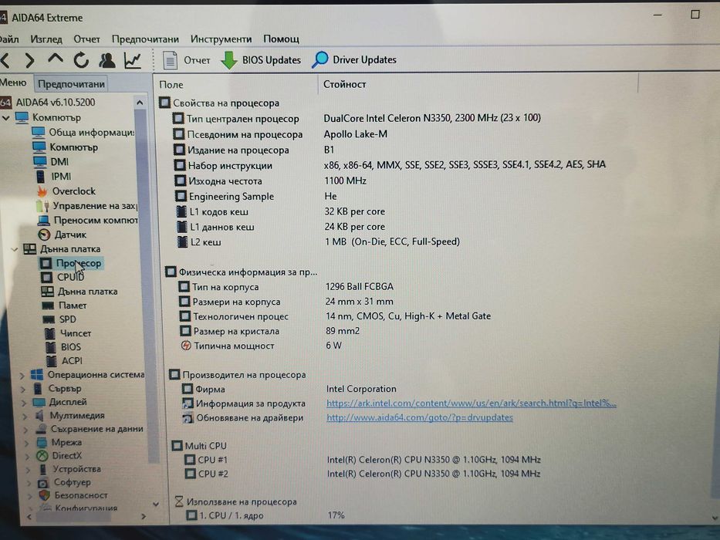Viewport: 720px width, 540px height.
Task: Click the Технологичен процес row
Action: click(x=335, y=316)
